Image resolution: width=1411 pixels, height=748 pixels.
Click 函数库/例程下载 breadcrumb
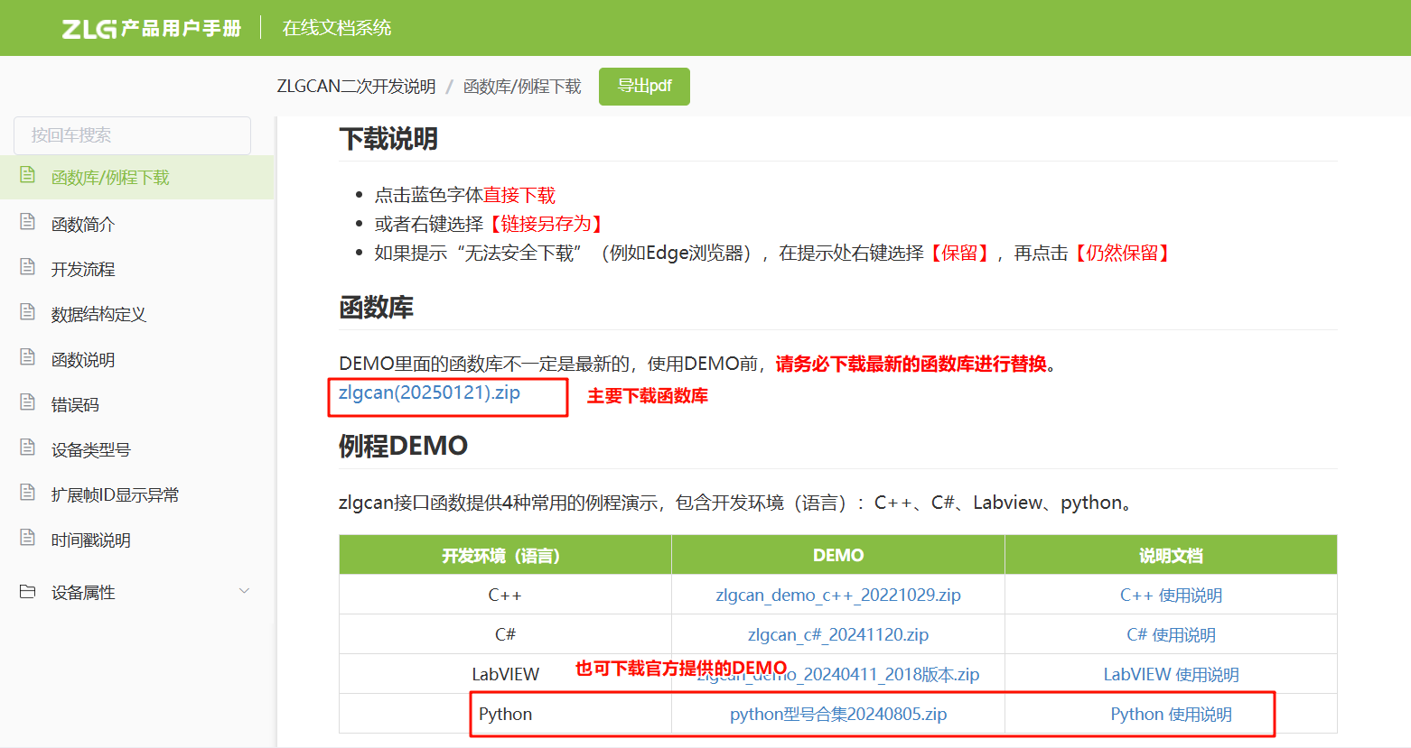522,87
